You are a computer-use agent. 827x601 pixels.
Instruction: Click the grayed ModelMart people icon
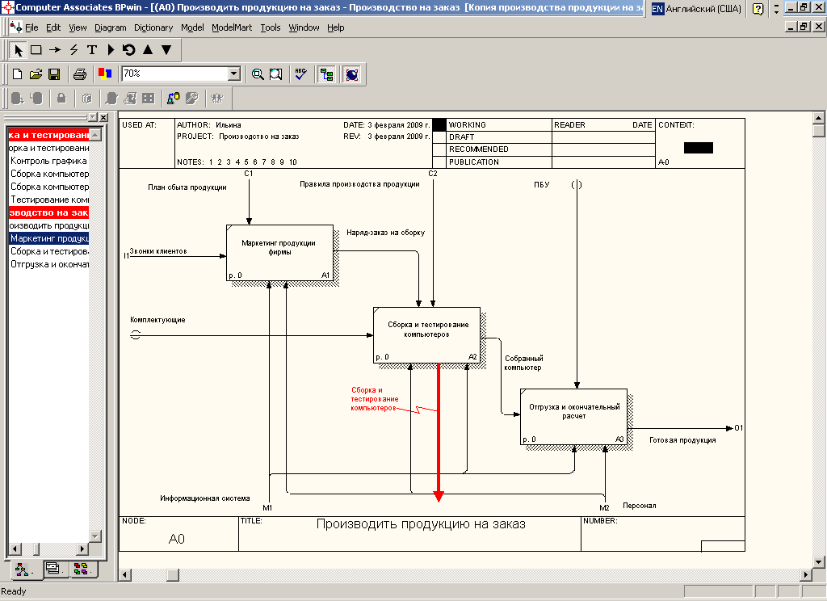point(216,98)
